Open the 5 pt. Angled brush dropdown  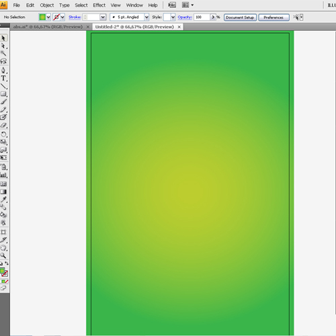point(146,17)
